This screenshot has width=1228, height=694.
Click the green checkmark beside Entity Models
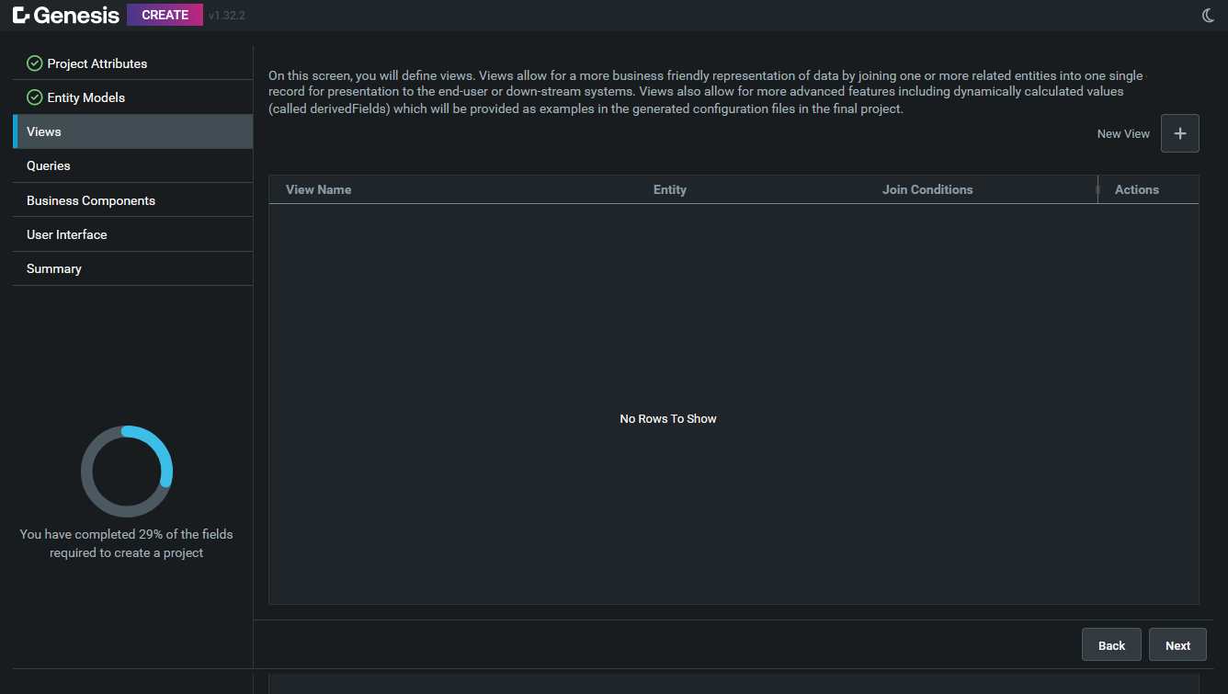tap(35, 97)
